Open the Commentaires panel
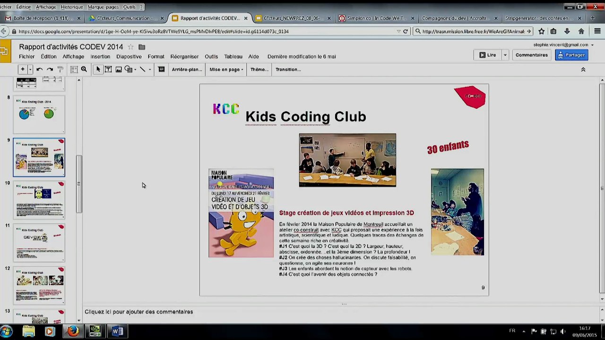Viewport: 605px width, 340px height. tap(531, 55)
